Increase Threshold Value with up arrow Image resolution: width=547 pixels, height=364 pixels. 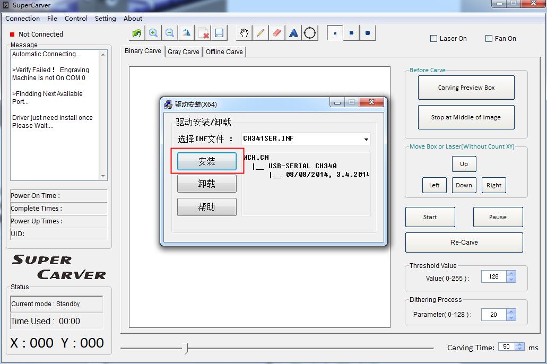tap(511, 274)
